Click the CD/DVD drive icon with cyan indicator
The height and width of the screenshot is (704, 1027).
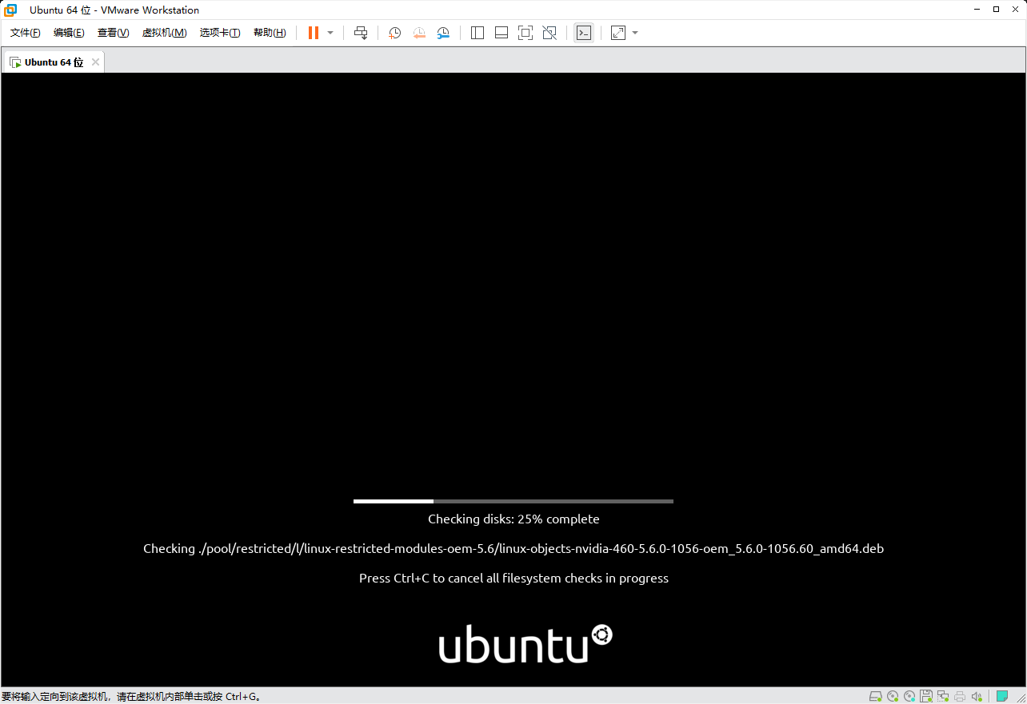tap(909, 697)
